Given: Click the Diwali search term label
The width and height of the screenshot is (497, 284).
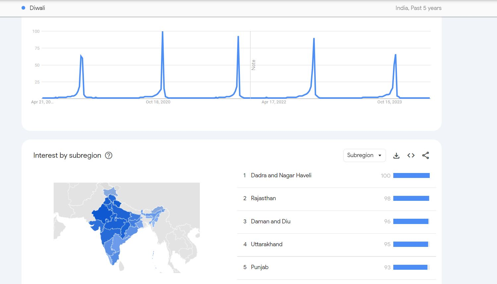Looking at the screenshot, I should (x=37, y=8).
